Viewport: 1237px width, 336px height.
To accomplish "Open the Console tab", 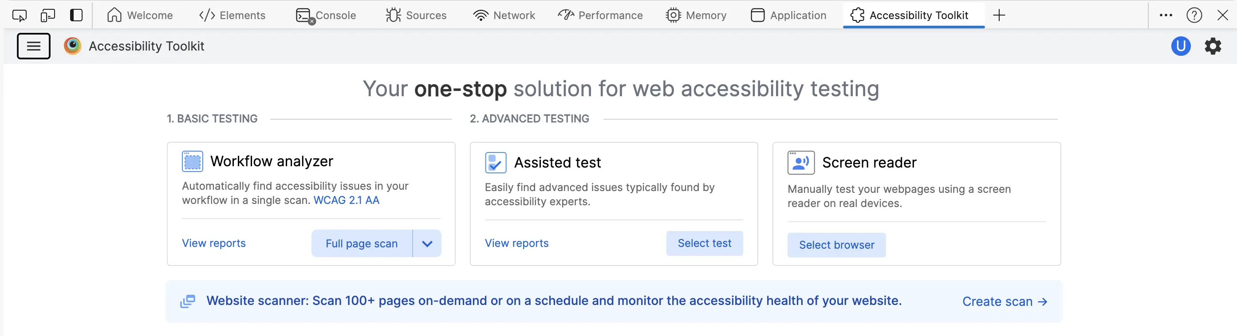I will 326,16.
